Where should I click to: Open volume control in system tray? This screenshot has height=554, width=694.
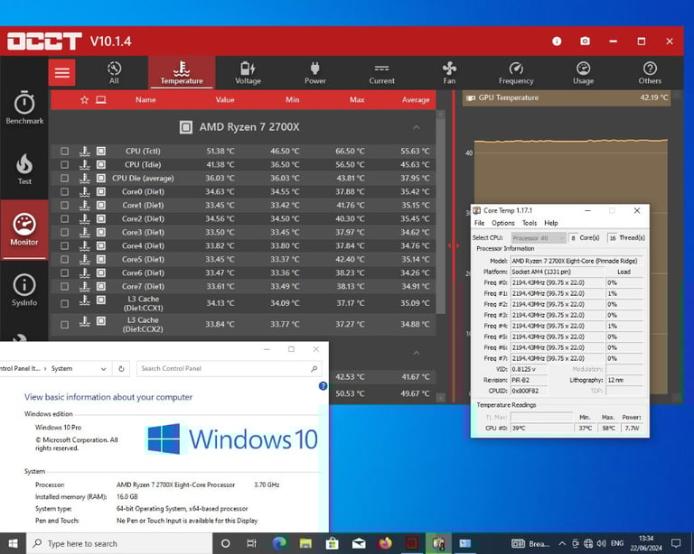pyautogui.click(x=601, y=543)
